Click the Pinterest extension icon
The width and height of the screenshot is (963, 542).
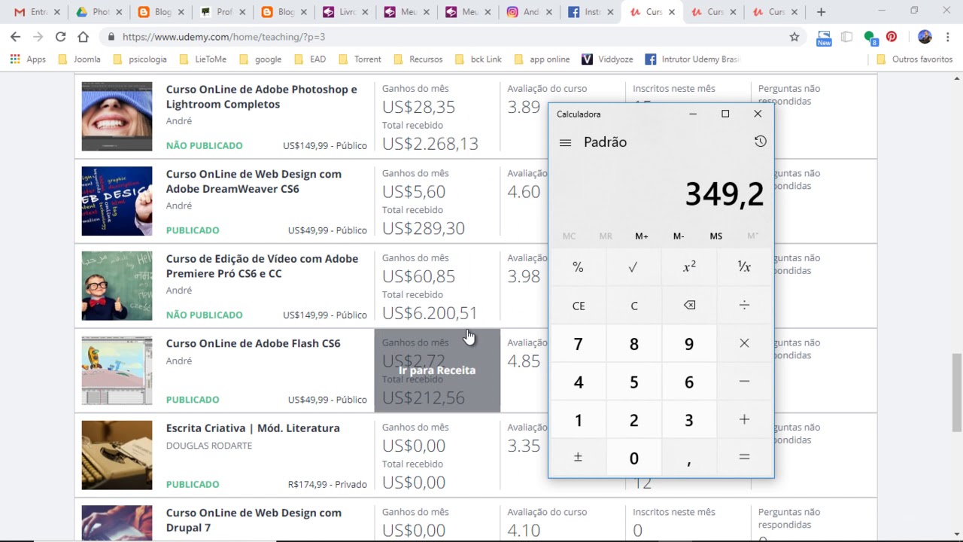point(892,37)
